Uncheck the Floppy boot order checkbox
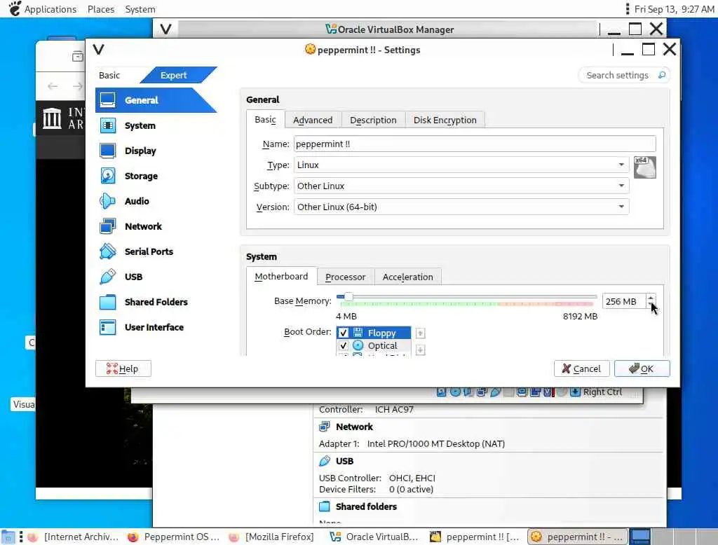 pos(343,333)
